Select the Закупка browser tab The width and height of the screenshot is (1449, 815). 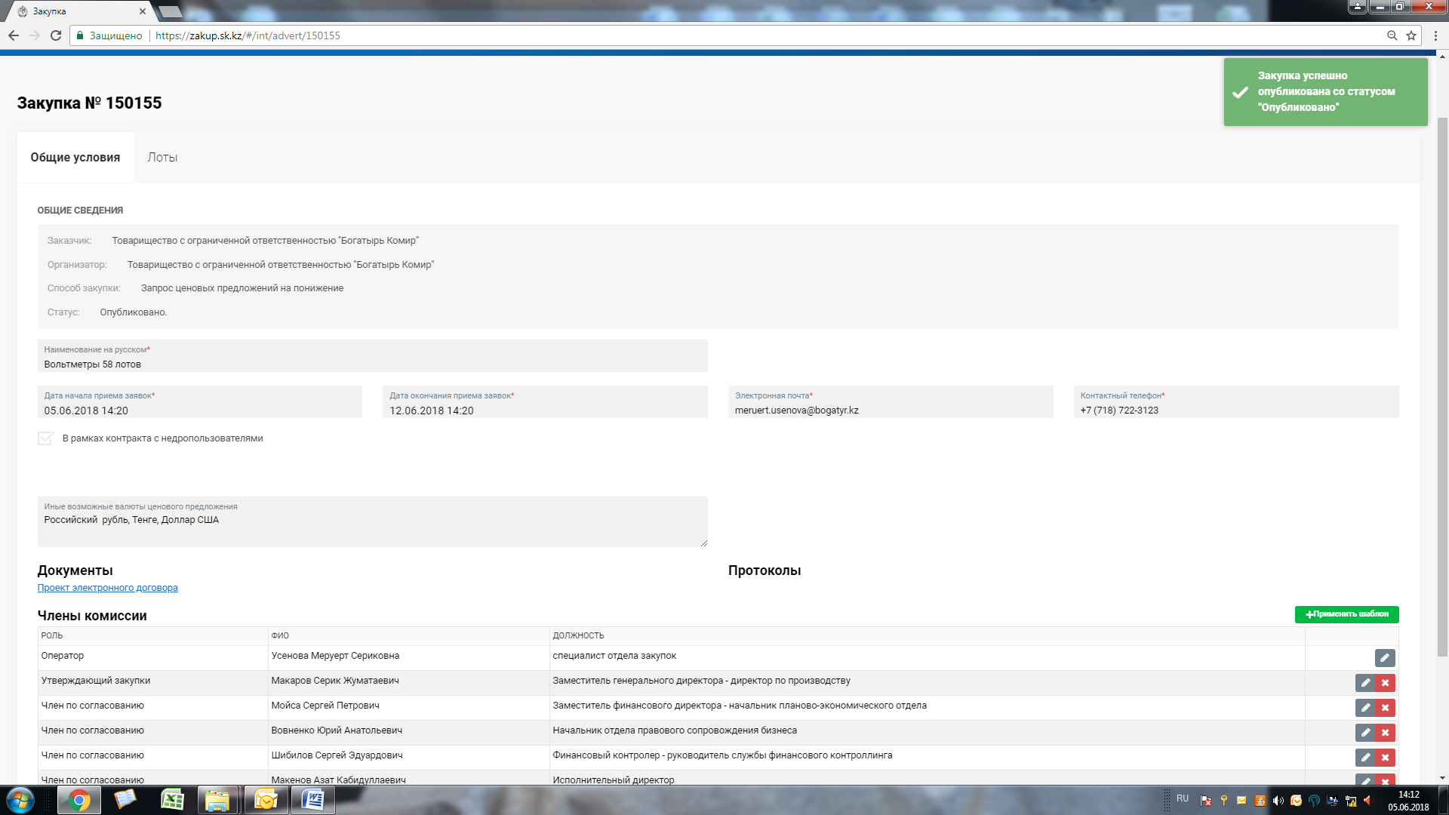click(x=79, y=11)
